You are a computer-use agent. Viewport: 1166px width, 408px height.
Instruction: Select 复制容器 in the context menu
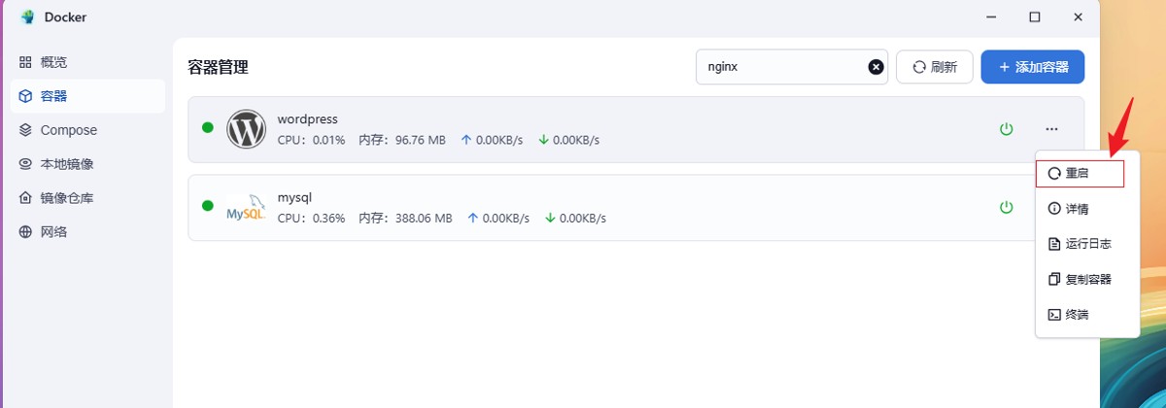coord(1080,280)
